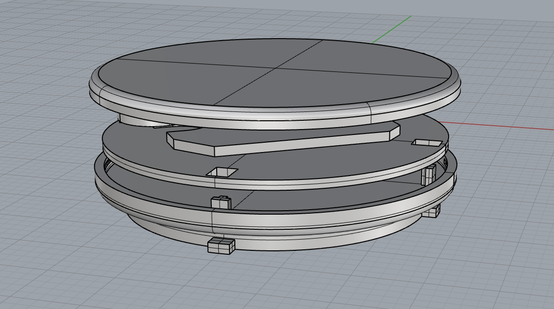Viewport: 554px width, 309px height.
Task: Pick the front square hole in middle plate
Action: point(222,172)
